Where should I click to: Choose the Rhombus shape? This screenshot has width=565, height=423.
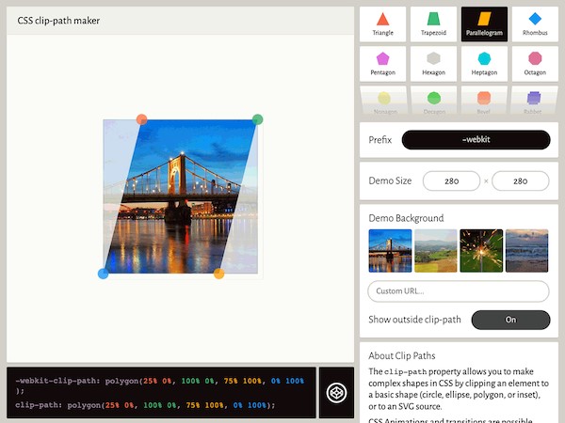click(535, 23)
